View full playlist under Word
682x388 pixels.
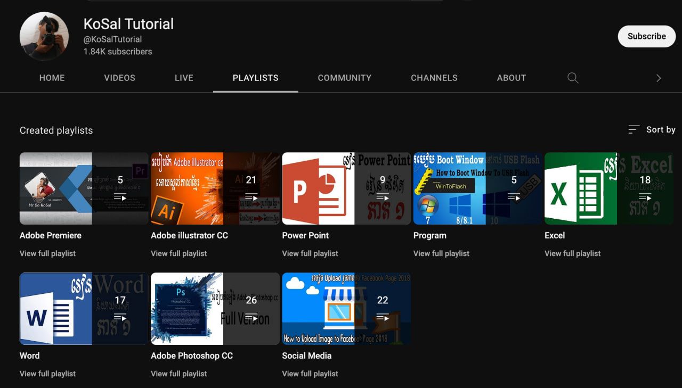[47, 374]
